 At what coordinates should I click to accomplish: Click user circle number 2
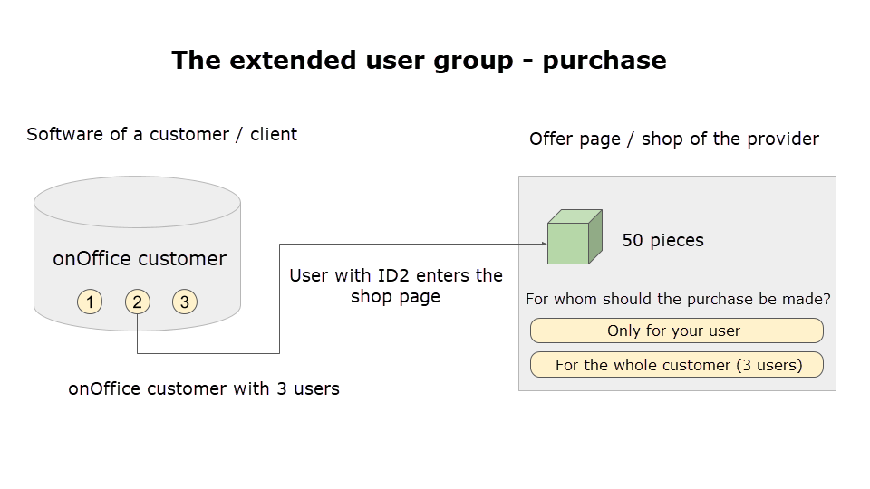pyautogui.click(x=137, y=302)
